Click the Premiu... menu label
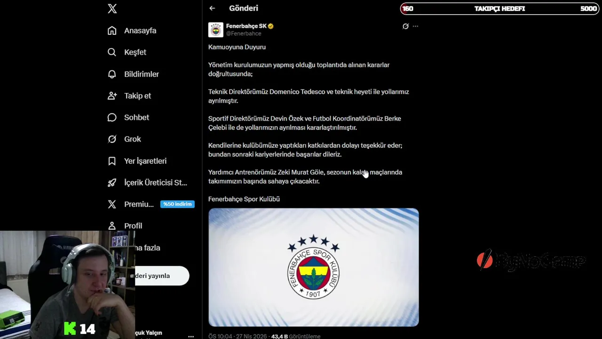Screen dimensions: 602x339 [x=139, y=204]
